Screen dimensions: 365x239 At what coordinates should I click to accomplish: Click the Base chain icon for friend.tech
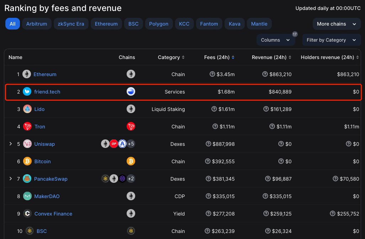[x=131, y=91]
